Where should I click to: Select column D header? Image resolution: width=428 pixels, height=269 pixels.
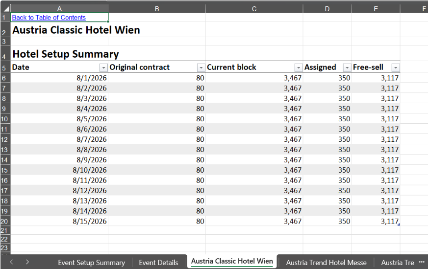tap(327, 9)
